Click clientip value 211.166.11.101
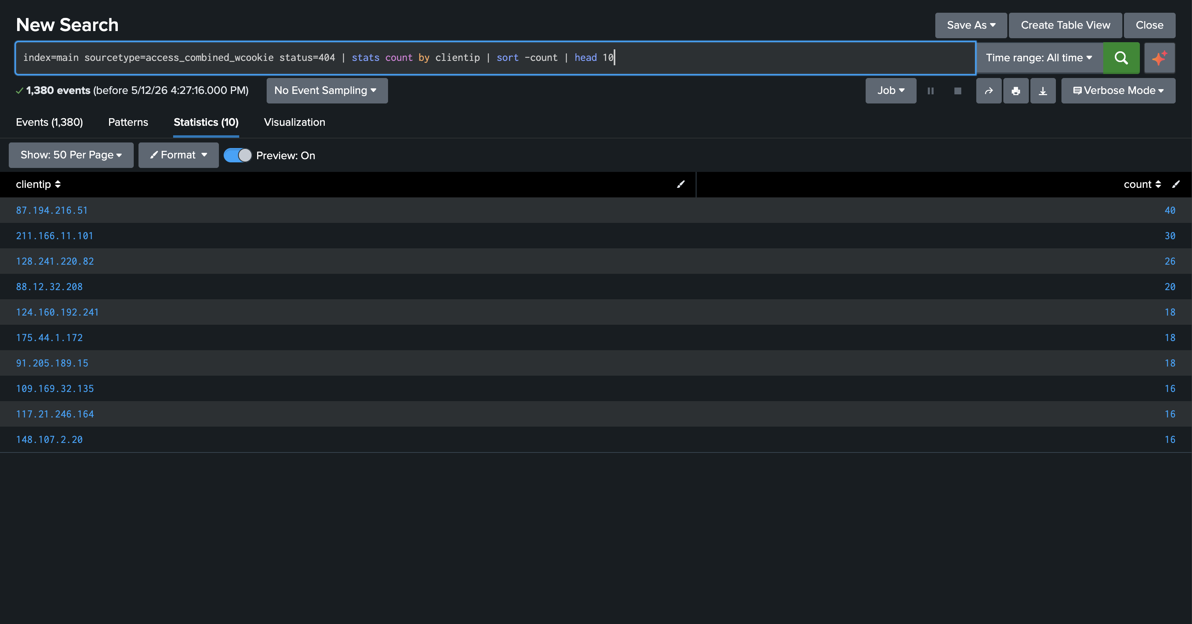Viewport: 1192px width, 624px height. point(55,236)
